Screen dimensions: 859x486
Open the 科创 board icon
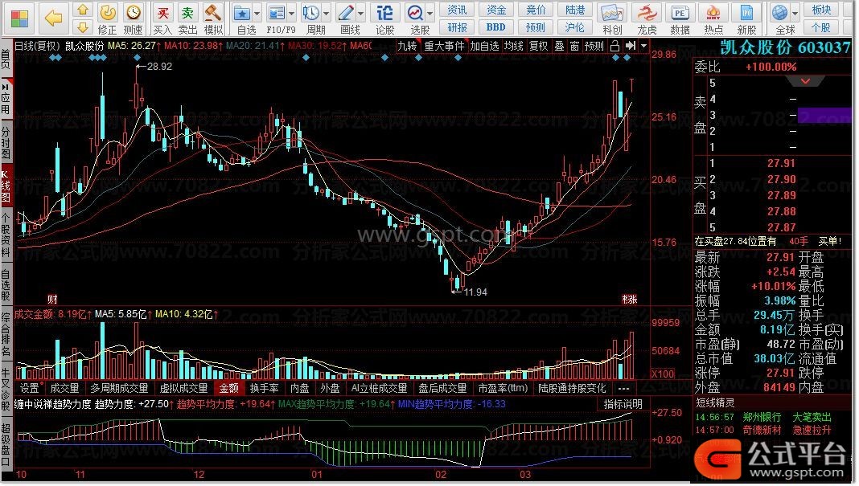(612, 18)
